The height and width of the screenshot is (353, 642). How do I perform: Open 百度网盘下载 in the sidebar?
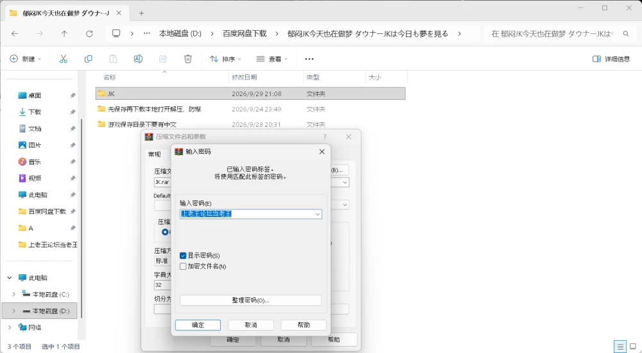47,211
